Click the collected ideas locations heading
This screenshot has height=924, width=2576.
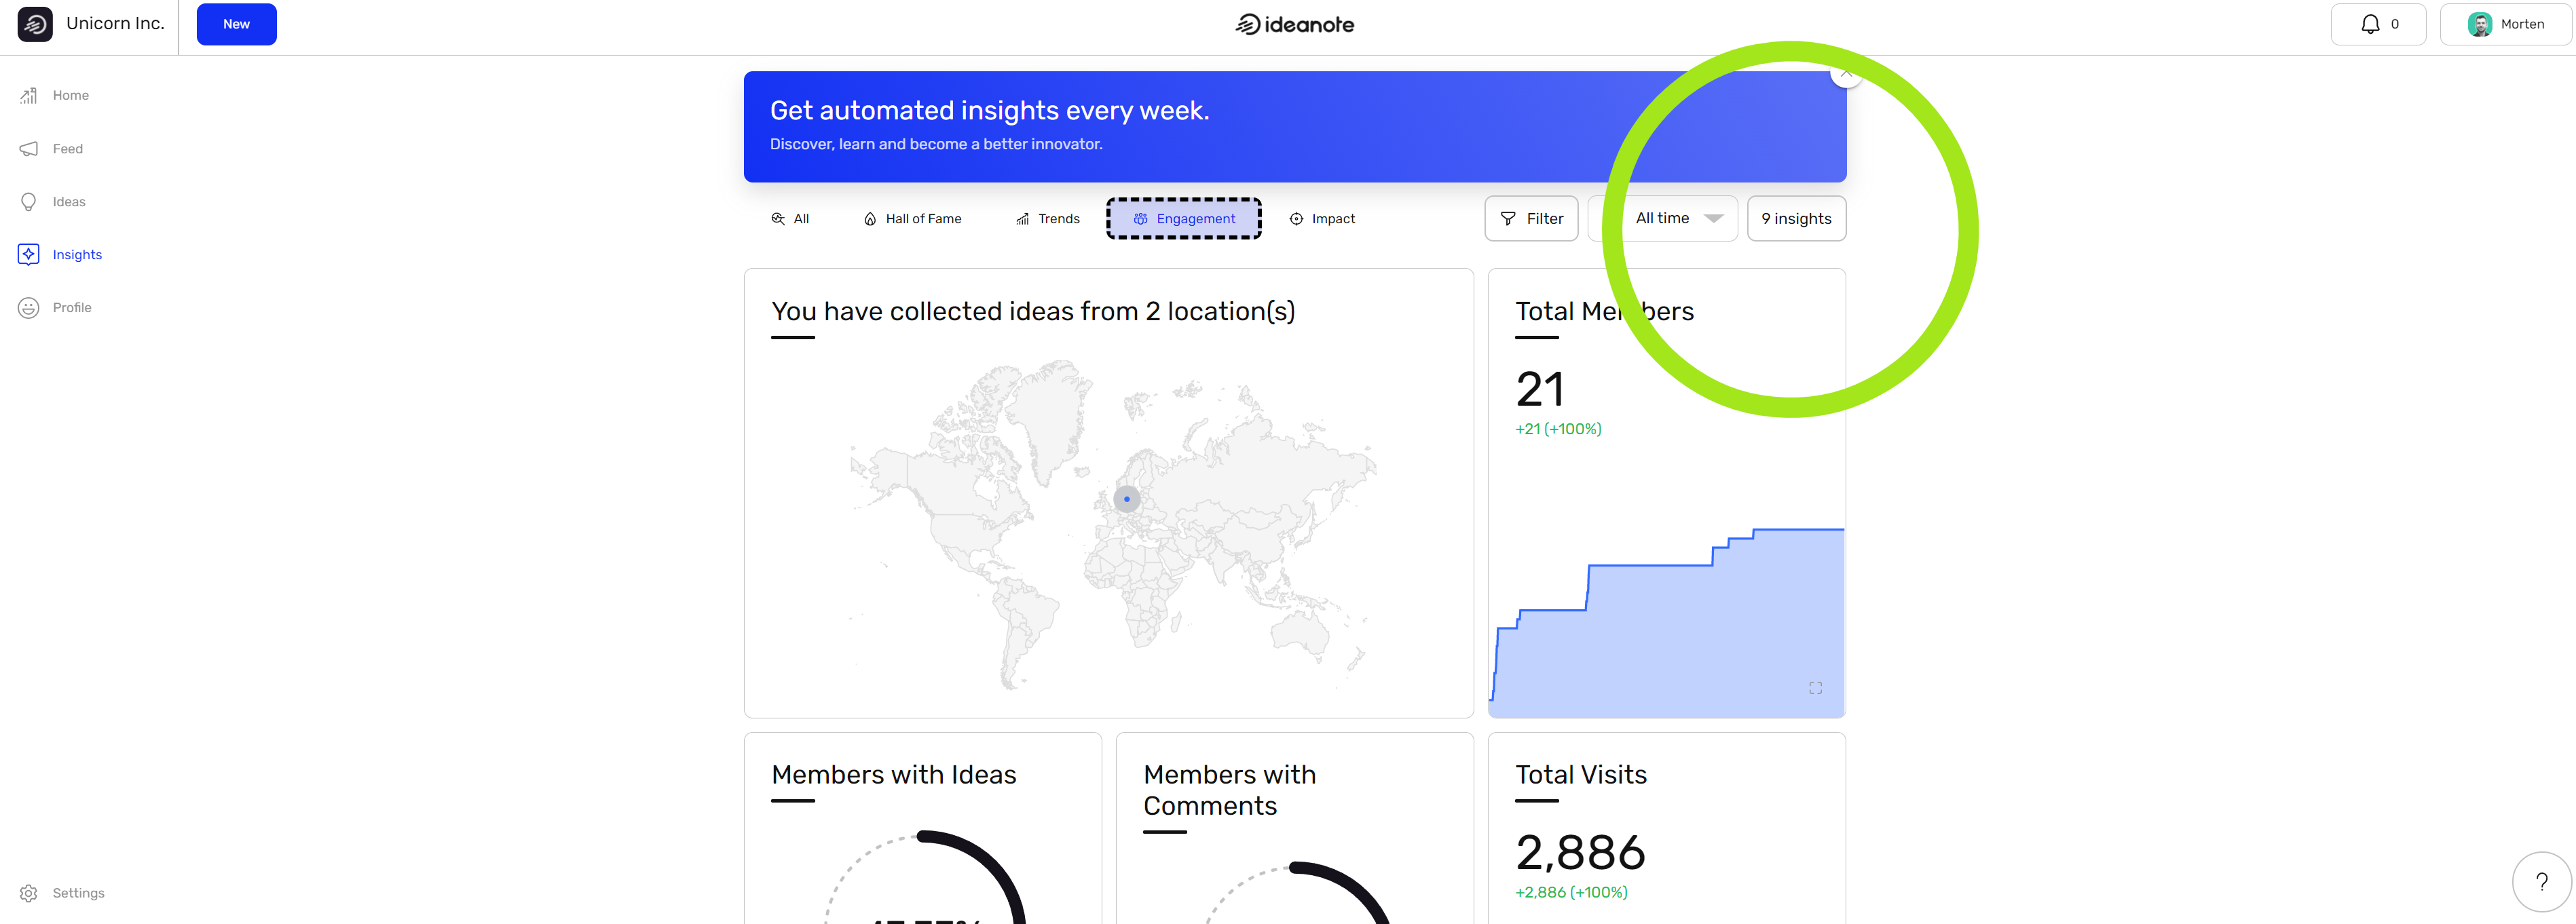[x=1033, y=311]
